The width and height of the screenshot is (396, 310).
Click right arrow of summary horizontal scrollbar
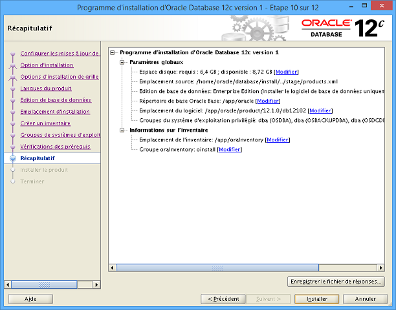coord(380,267)
